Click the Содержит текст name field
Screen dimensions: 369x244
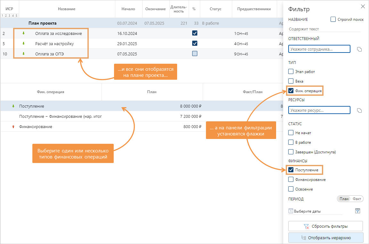324,29
